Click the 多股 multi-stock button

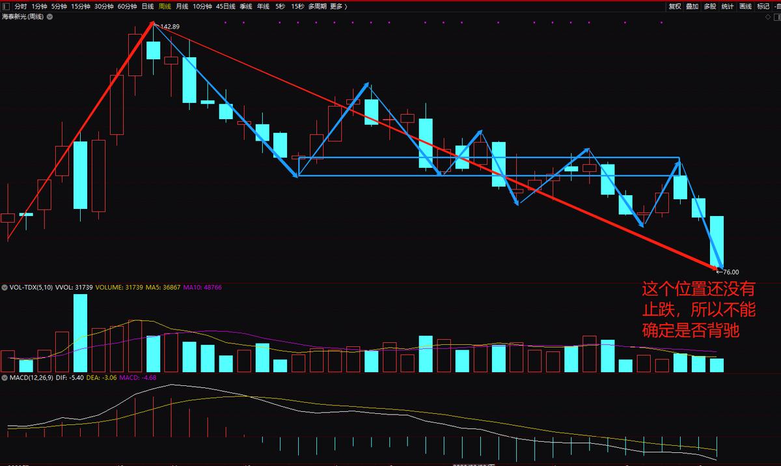(710, 7)
